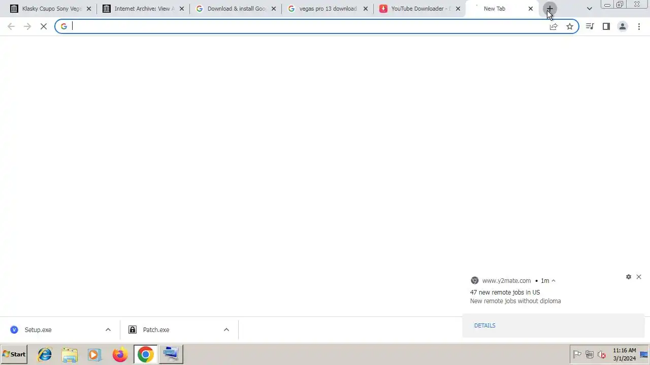
Task: Bookmark this tab with star icon
Action: pos(570,26)
